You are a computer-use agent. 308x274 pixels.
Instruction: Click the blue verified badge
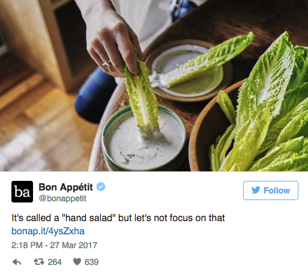click(x=101, y=187)
